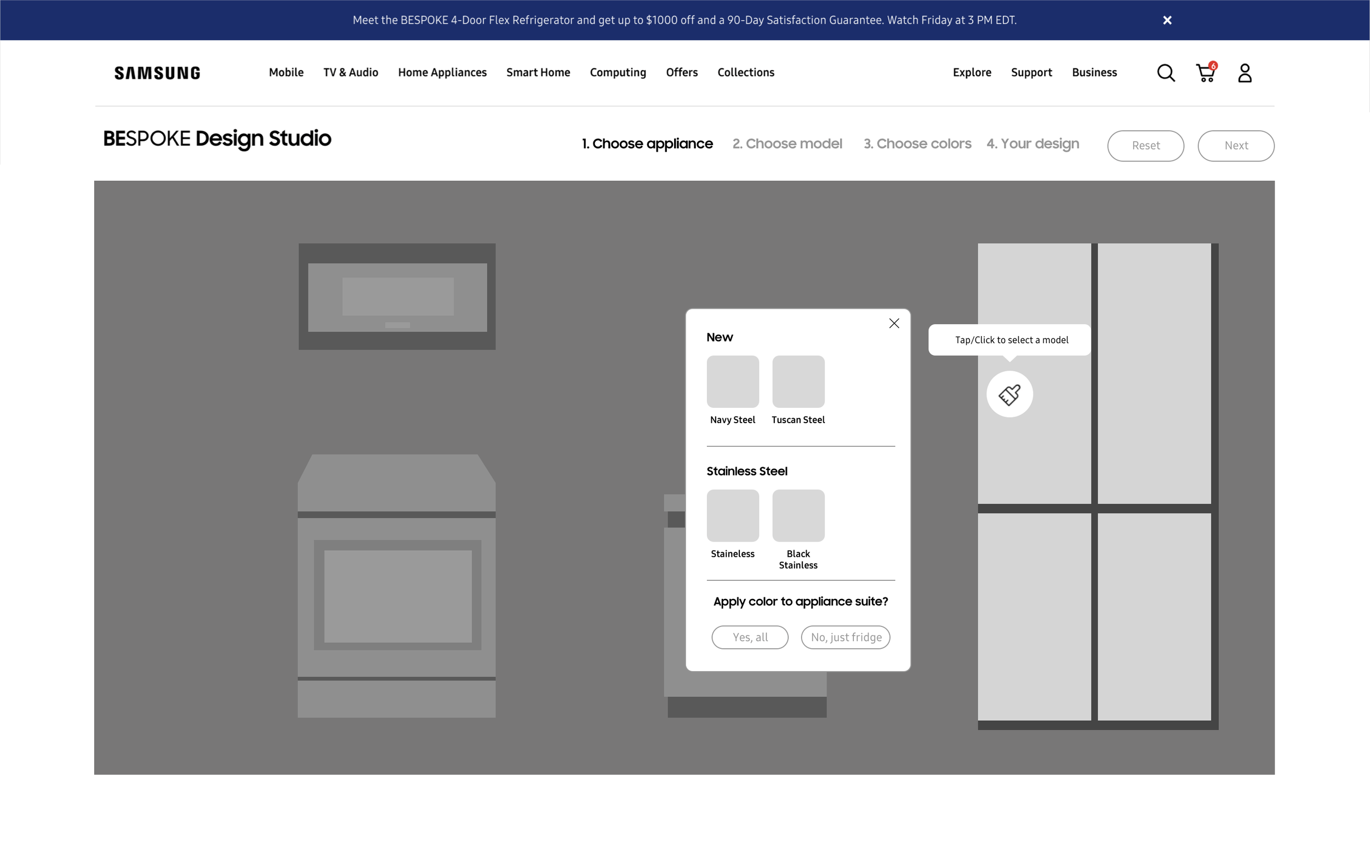The height and width of the screenshot is (848, 1370).
Task: Click the BESPOKE Design Studio title
Action: tap(217, 139)
